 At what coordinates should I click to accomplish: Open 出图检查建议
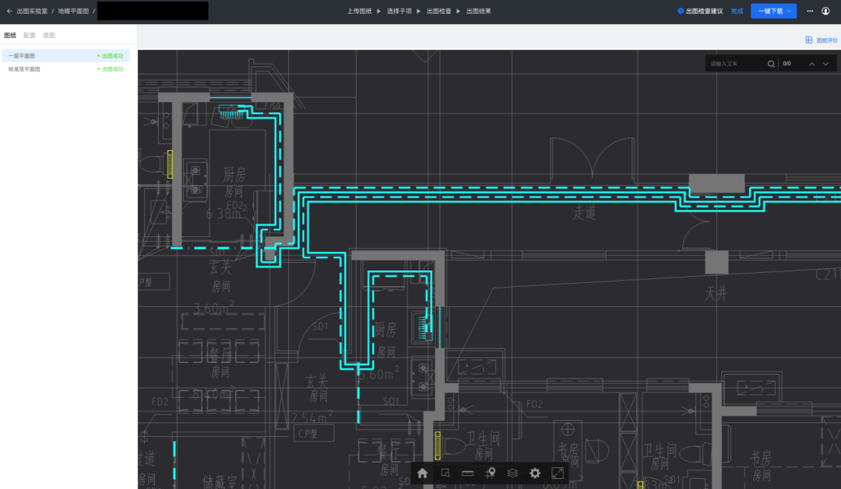[704, 11]
